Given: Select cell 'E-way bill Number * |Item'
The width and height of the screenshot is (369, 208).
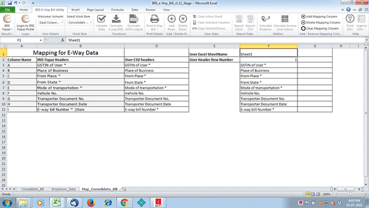Looking at the screenshot, I should pyautogui.click(x=80, y=109).
